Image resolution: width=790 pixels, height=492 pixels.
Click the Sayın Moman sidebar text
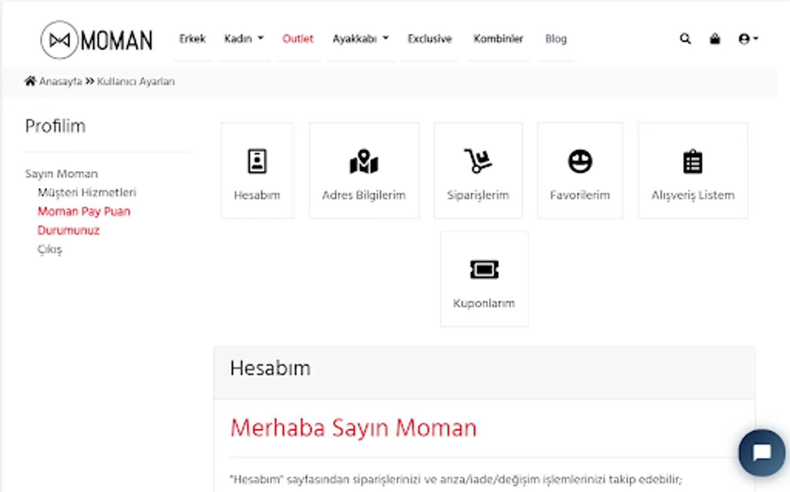[61, 174]
